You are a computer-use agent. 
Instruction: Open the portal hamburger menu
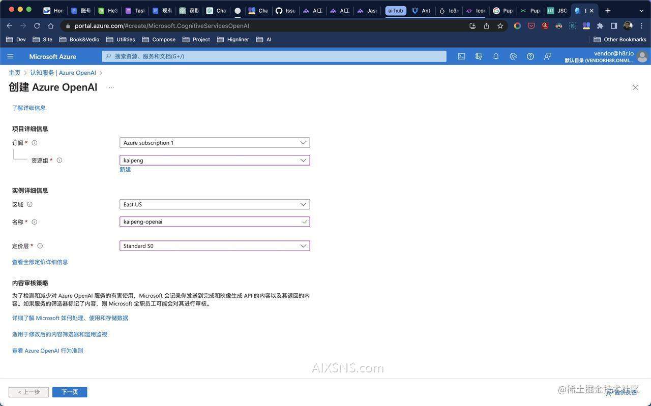pos(10,56)
